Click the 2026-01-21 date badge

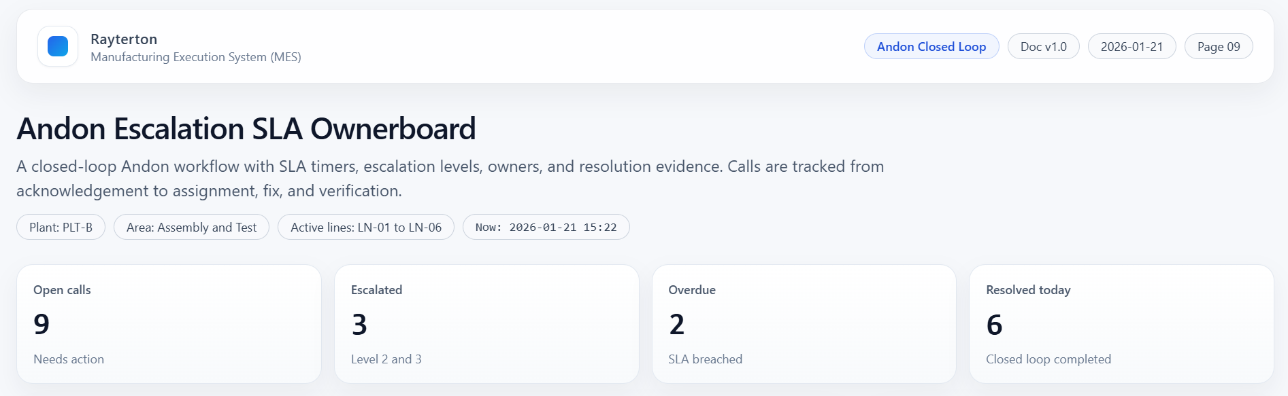pyautogui.click(x=1132, y=47)
